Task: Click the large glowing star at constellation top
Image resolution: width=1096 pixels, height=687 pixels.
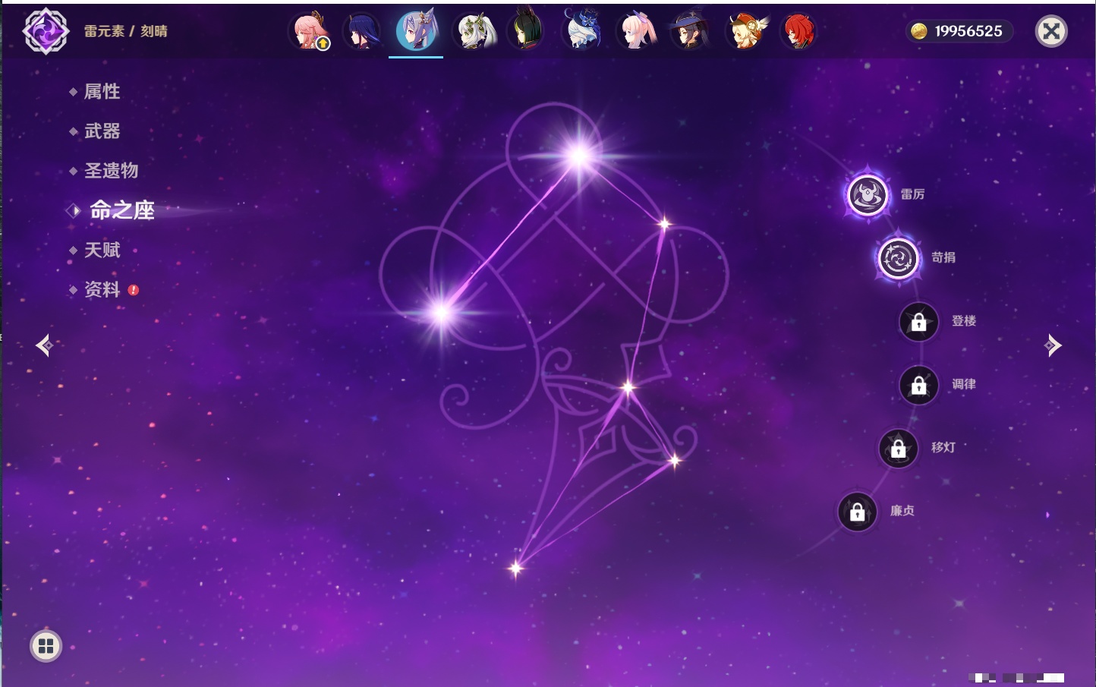Action: click(x=580, y=156)
